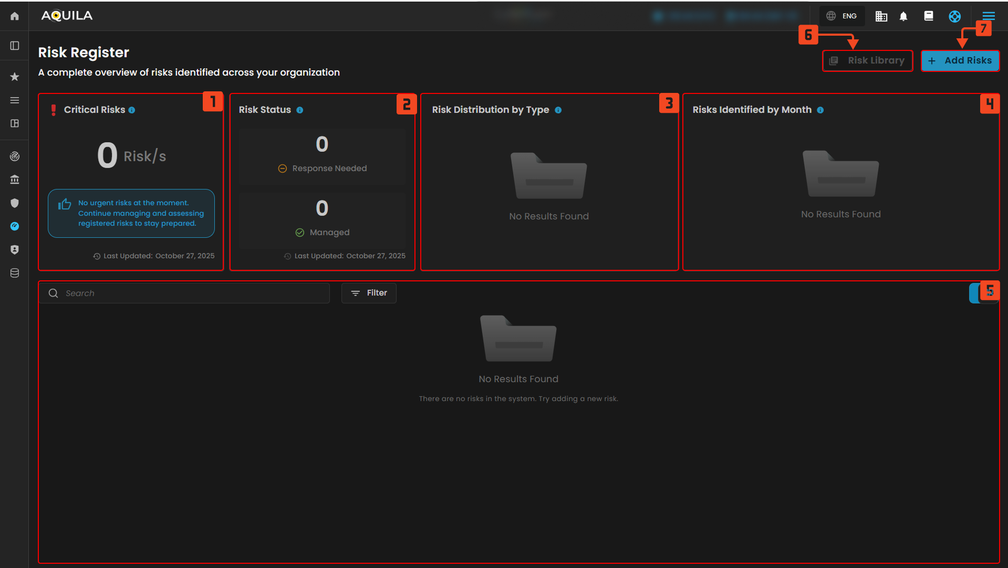Screen dimensions: 1008x568
Task: Click the Add Risks button
Action: [x=960, y=61]
